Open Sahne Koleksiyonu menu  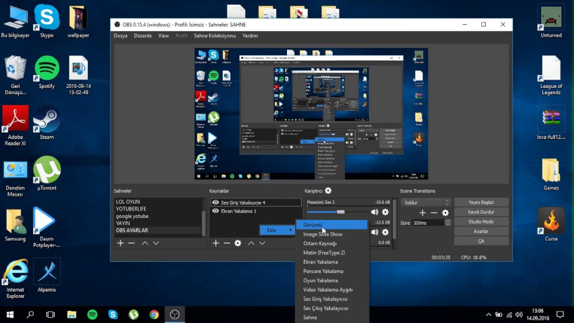(215, 35)
